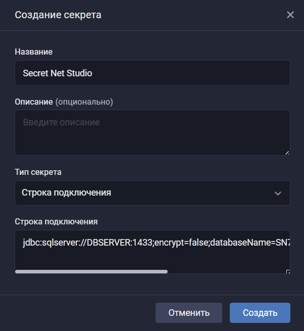This screenshot has width=304, height=331.
Task: Click the Создание секрета title text
Action: (x=58, y=15)
